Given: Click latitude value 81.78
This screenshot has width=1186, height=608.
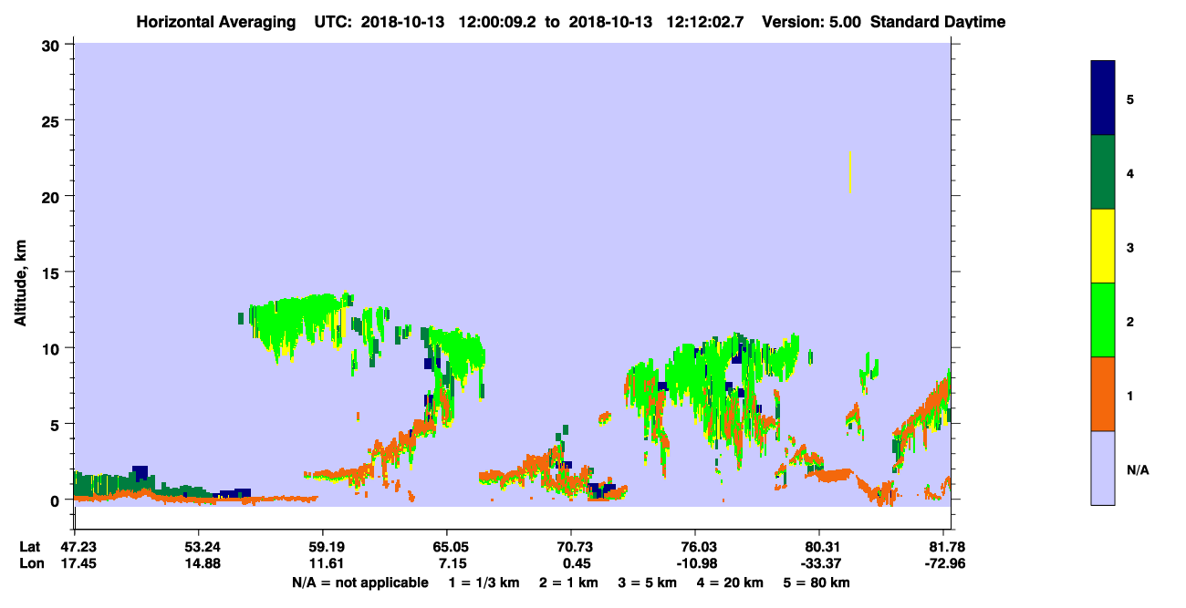Looking at the screenshot, I should (x=949, y=547).
